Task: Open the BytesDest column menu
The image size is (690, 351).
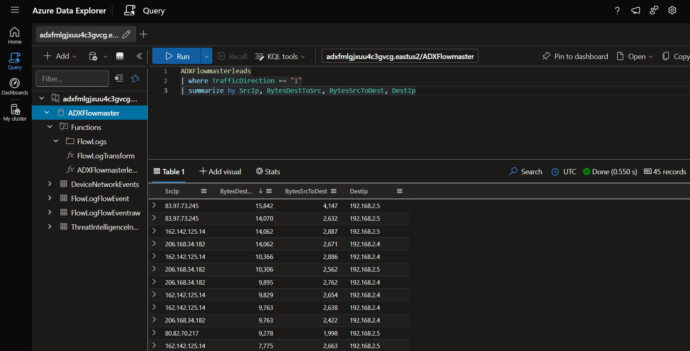Action: [269, 191]
